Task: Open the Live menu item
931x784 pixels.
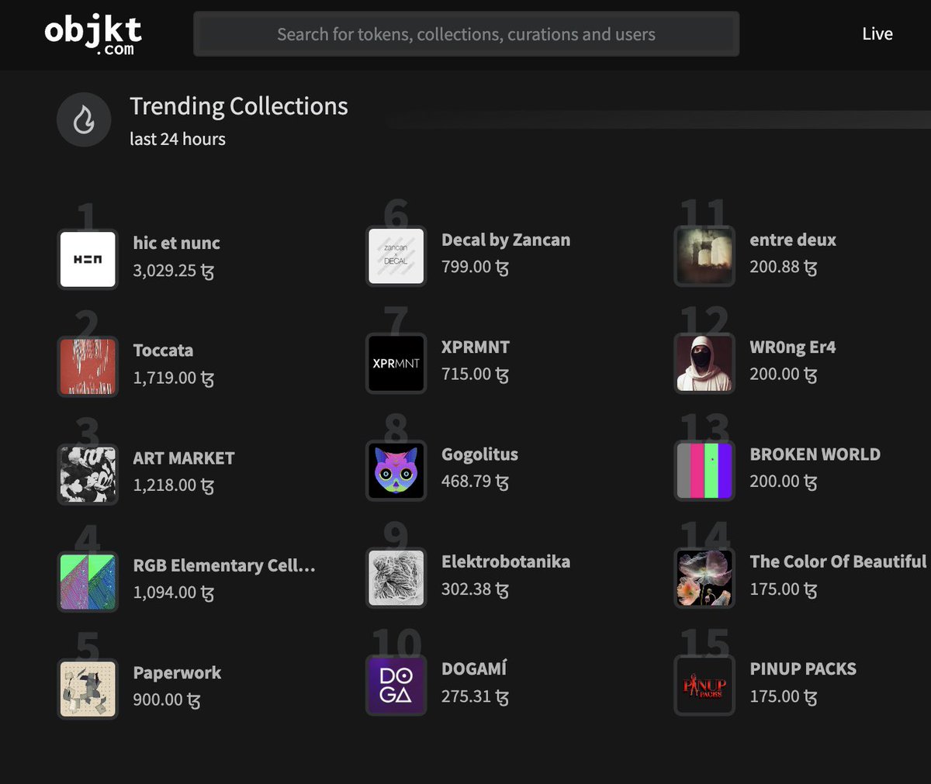Action: [877, 34]
